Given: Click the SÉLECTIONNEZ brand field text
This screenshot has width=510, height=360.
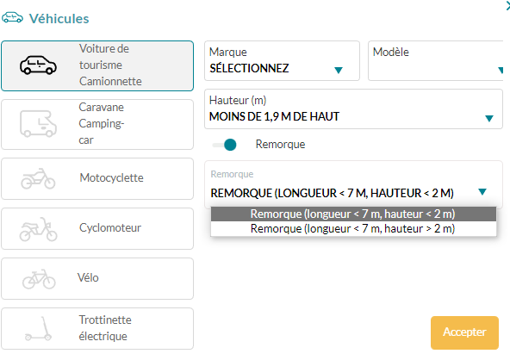Looking at the screenshot, I should (x=249, y=68).
